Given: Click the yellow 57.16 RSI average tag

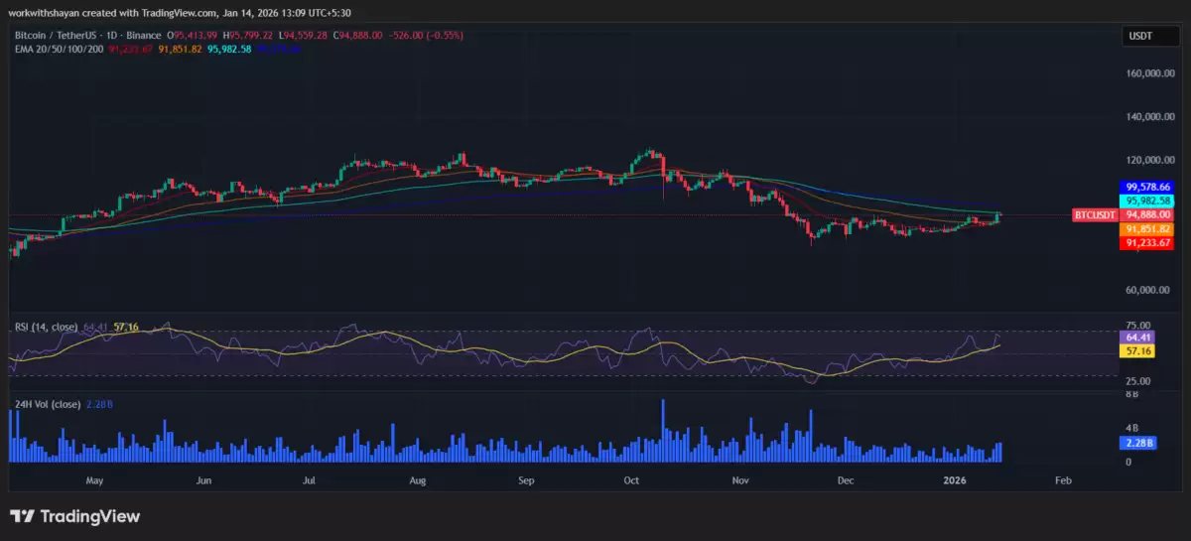Looking at the screenshot, I should [x=1136, y=351].
